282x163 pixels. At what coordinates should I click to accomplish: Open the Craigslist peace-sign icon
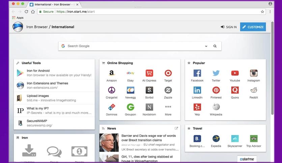(112, 90)
